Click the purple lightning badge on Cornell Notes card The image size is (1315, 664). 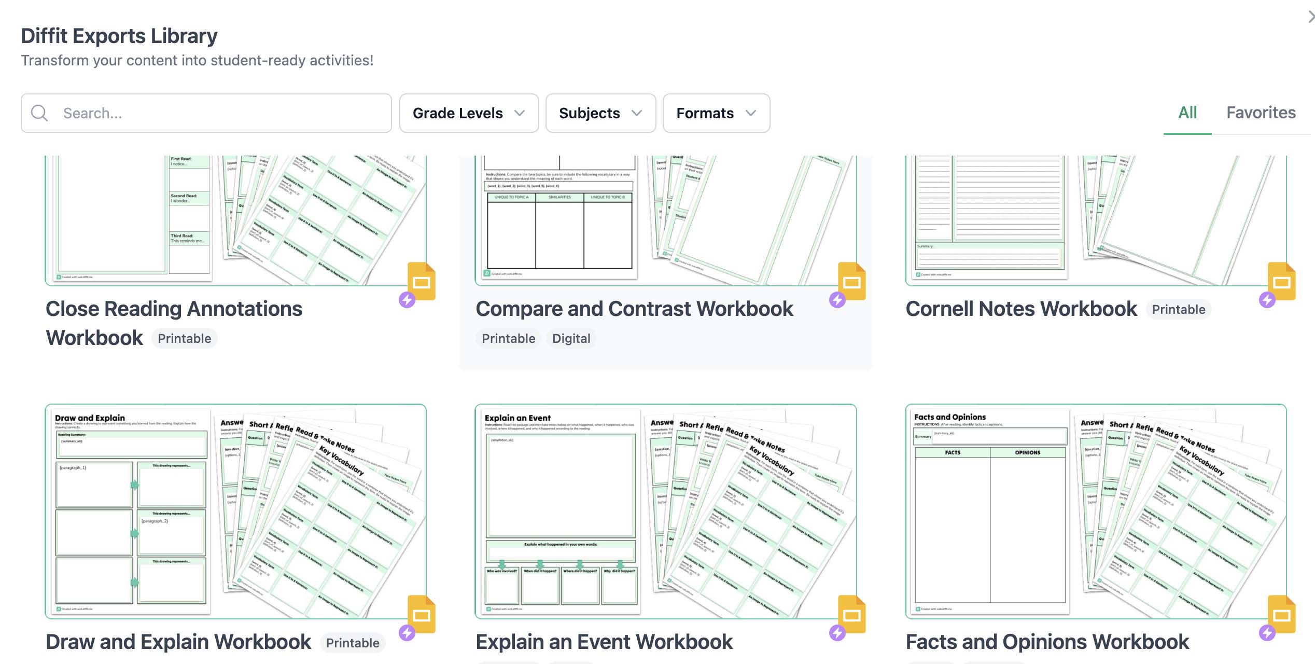point(1267,300)
